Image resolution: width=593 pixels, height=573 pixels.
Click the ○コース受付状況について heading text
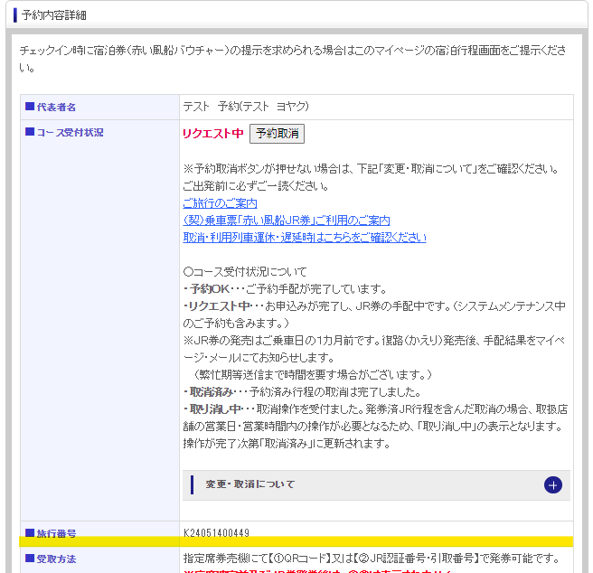245,271
